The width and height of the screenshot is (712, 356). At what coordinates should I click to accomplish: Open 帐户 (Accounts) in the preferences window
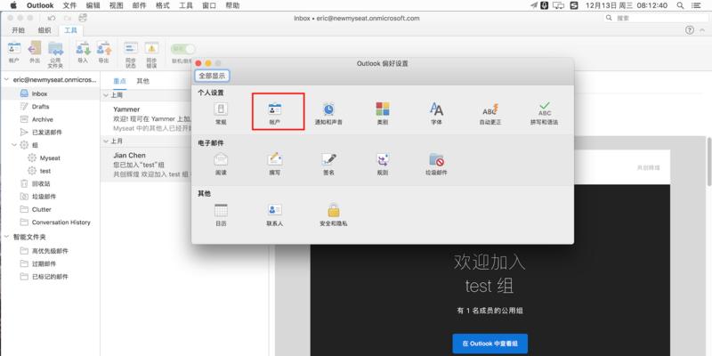point(275,114)
